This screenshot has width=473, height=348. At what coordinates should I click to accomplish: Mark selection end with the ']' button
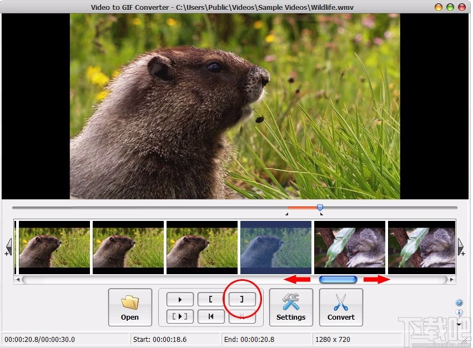point(241,299)
